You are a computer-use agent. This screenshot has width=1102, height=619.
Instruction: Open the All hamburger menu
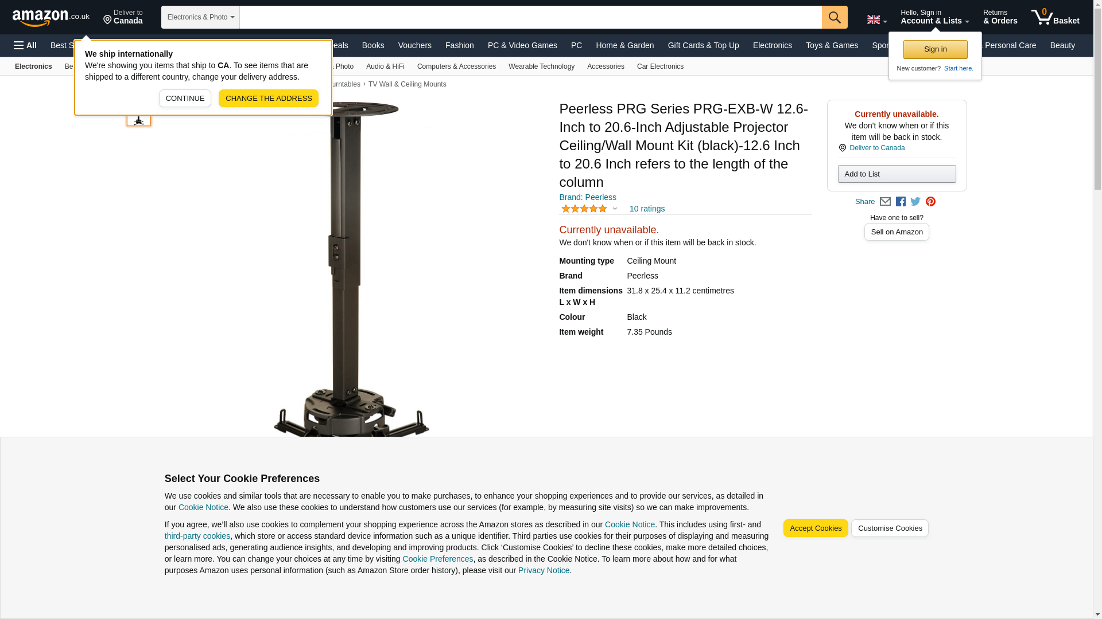(25, 45)
